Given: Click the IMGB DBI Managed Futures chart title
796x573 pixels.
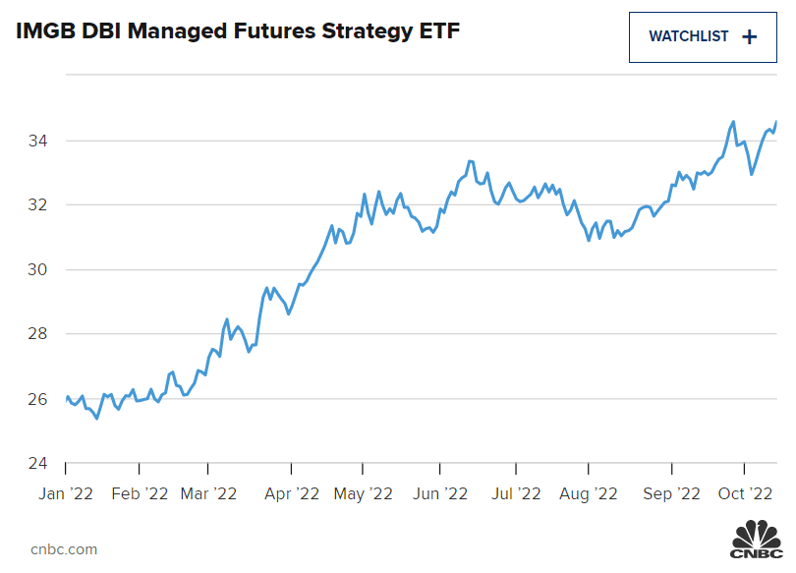Looking at the screenshot, I should 239,31.
